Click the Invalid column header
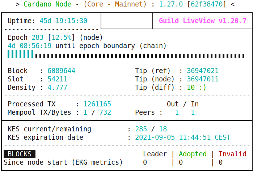Screen dimensions: 253x173 pyautogui.click(x=232, y=154)
